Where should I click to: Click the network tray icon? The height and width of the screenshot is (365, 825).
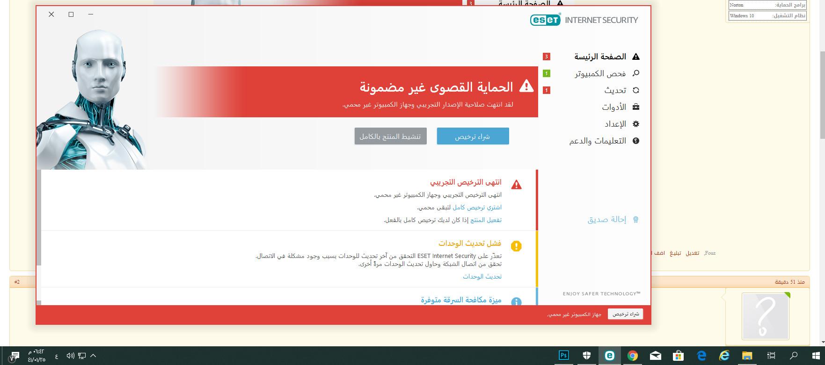pyautogui.click(x=82, y=356)
